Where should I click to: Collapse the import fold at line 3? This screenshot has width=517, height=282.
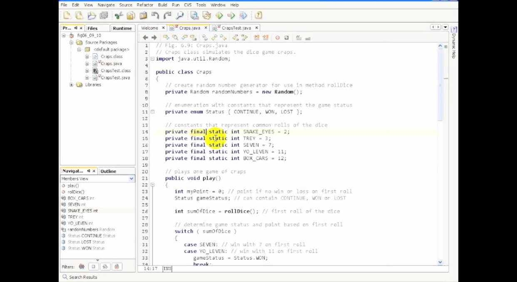point(152,59)
